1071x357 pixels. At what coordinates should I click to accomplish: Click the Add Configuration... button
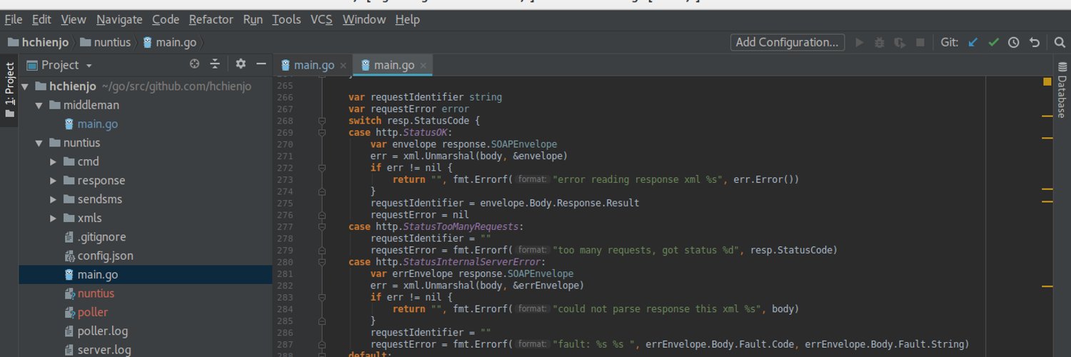tap(788, 42)
